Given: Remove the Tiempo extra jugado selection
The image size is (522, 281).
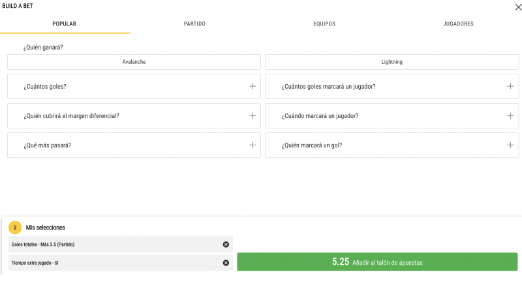Looking at the screenshot, I should coord(226,263).
